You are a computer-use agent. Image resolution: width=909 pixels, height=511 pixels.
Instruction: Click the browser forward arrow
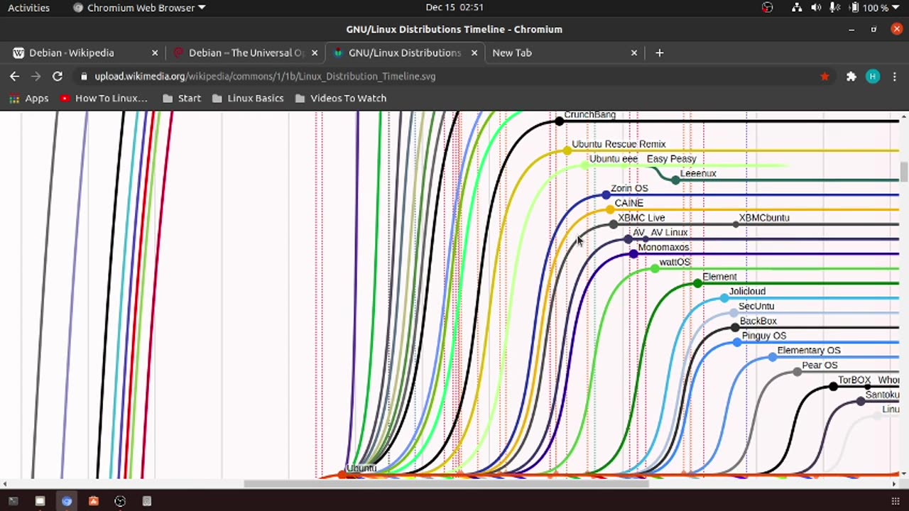36,76
